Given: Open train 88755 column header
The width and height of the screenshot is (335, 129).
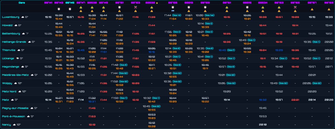Looking at the screenshot, I should click(x=173, y=3).
